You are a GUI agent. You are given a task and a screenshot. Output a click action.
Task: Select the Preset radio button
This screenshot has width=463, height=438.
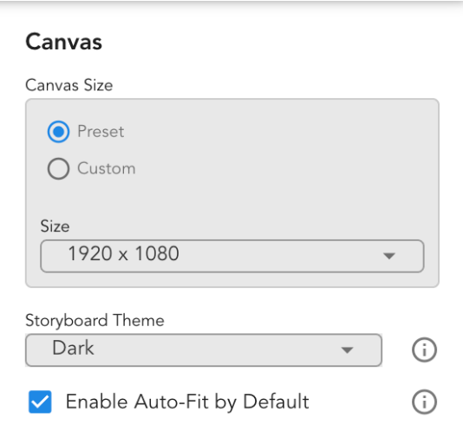58,132
